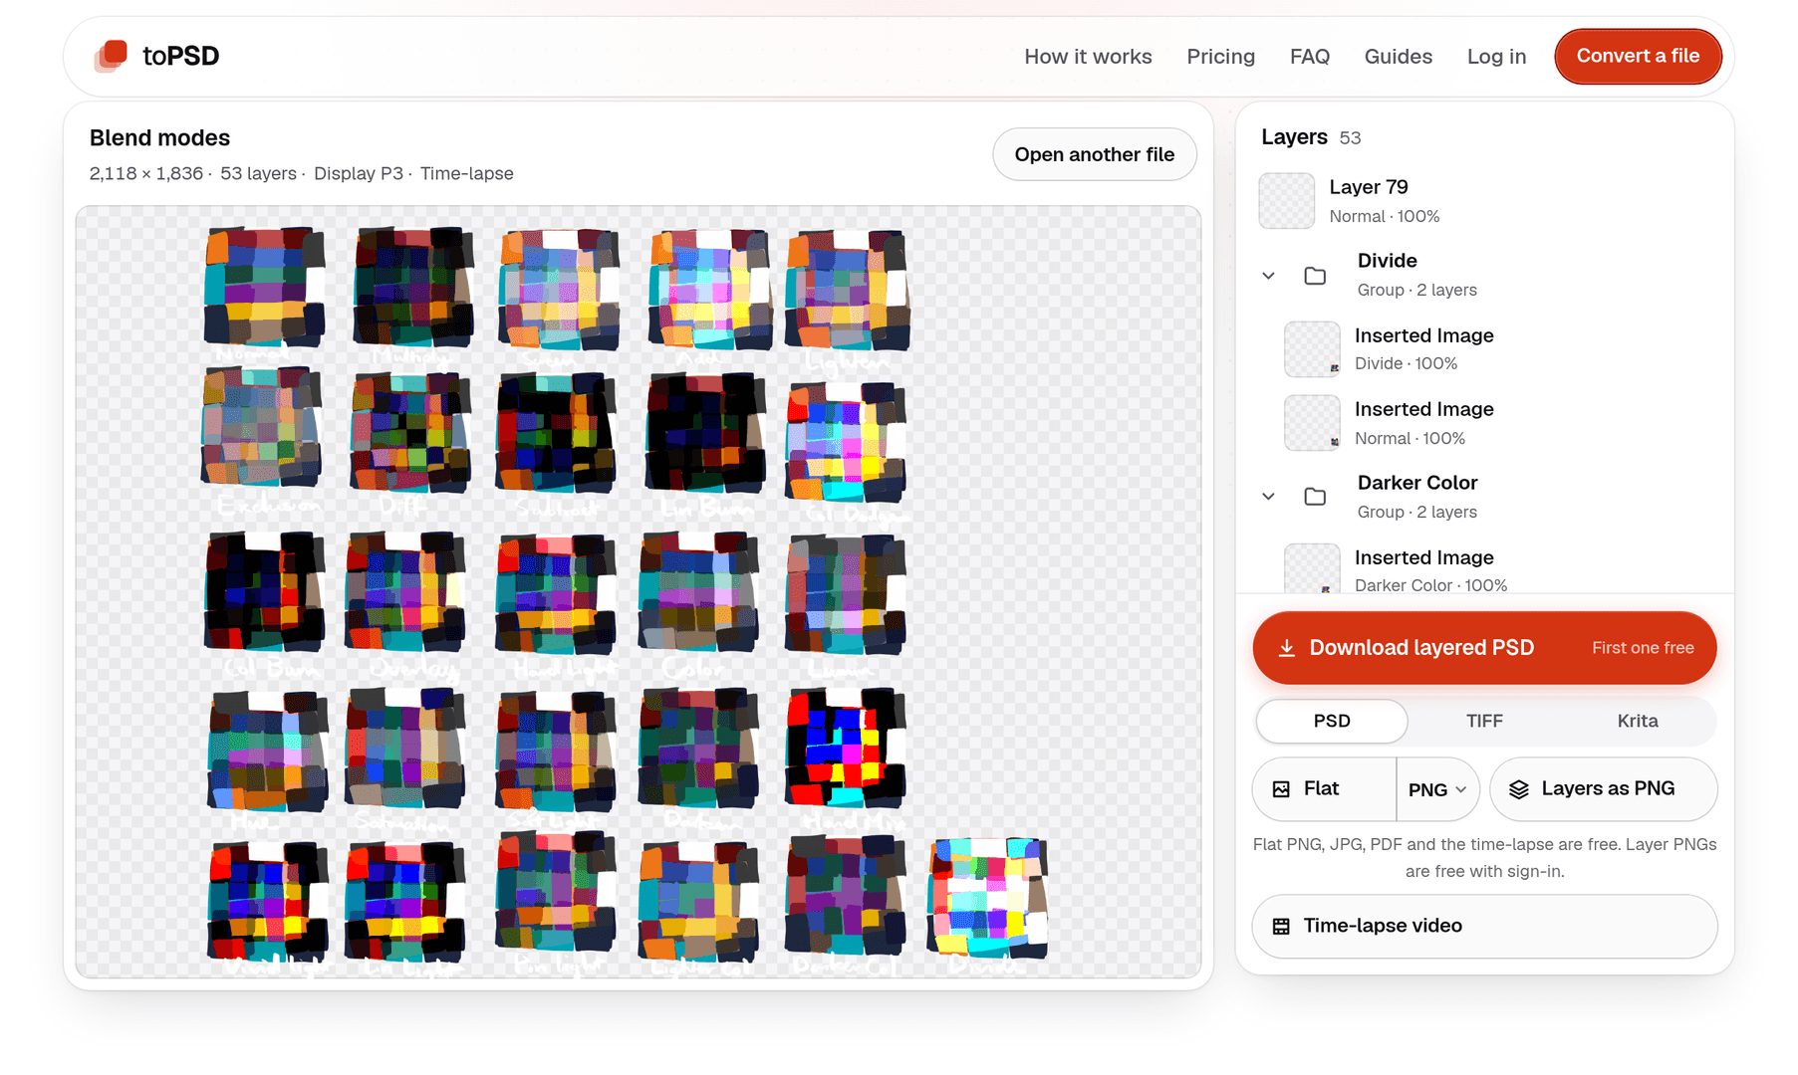Select the Inserted Image Normal layer thumbnail
The image size is (1798, 1075).
point(1312,423)
